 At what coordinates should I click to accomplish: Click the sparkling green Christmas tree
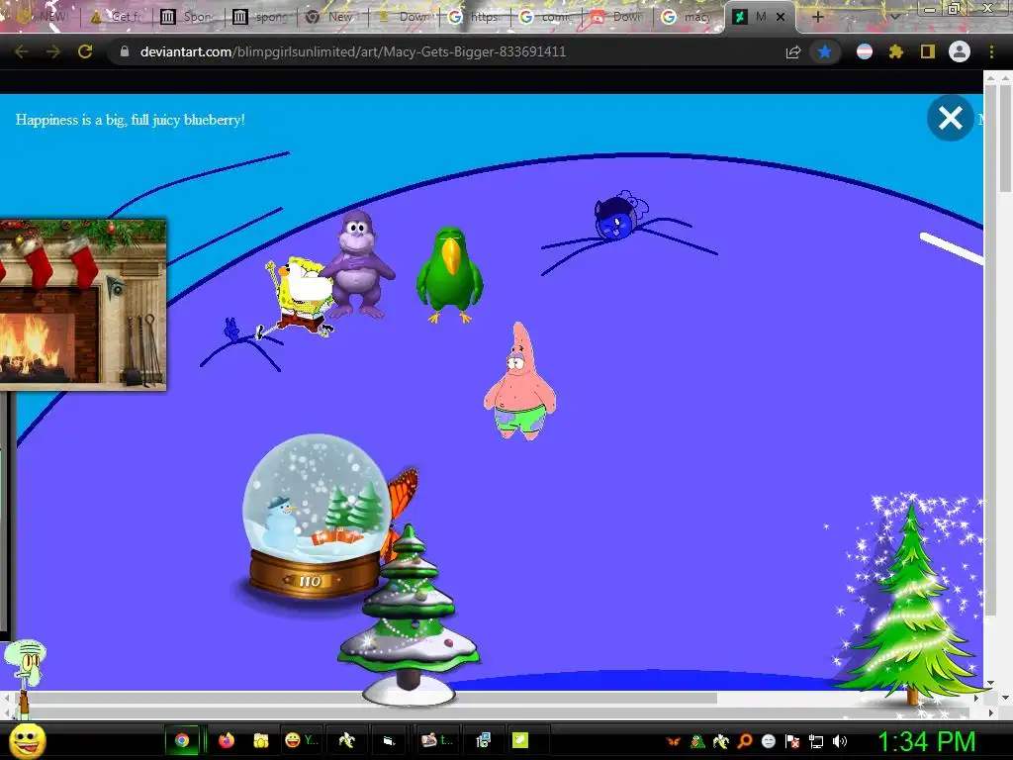(x=910, y=601)
